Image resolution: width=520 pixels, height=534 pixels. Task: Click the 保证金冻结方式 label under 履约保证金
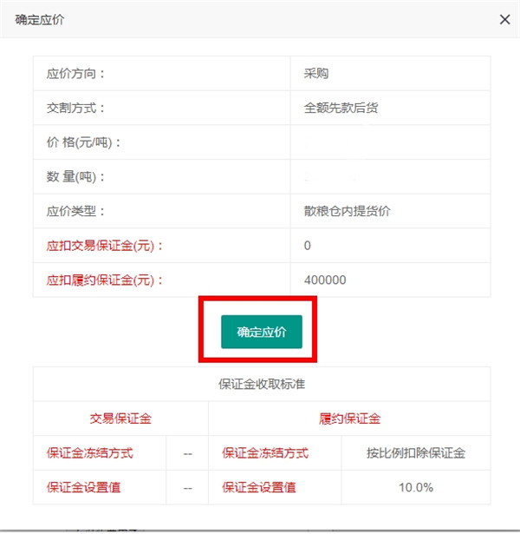tap(265, 452)
